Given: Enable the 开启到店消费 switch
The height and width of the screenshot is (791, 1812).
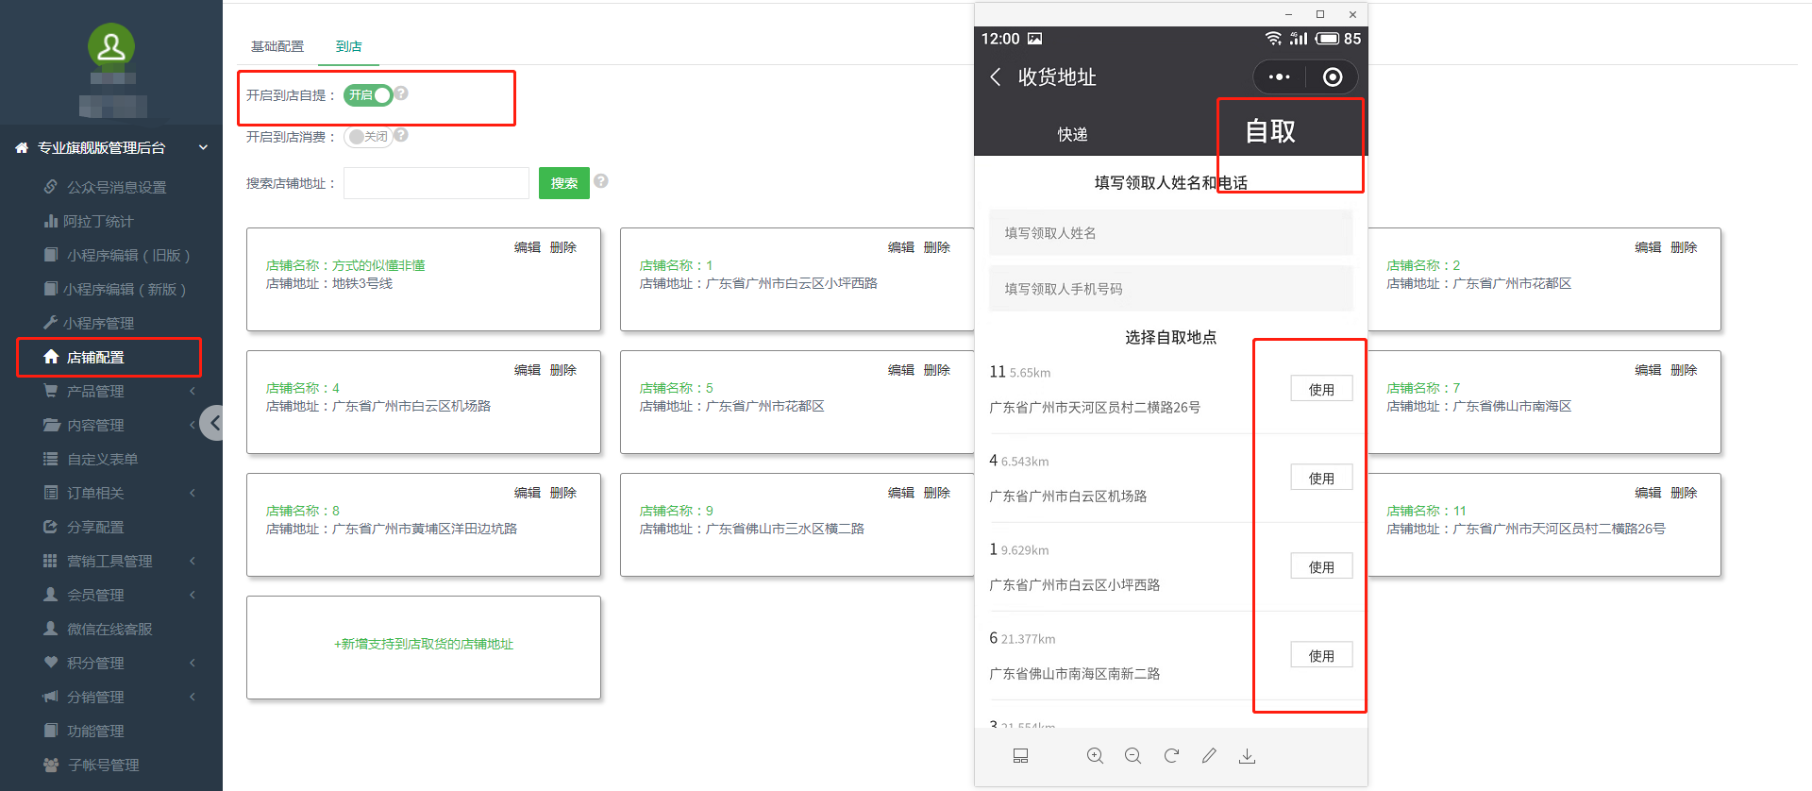Looking at the screenshot, I should point(368,137).
